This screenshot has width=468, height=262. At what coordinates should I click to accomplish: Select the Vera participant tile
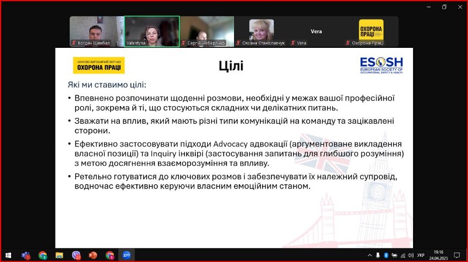pos(316,31)
